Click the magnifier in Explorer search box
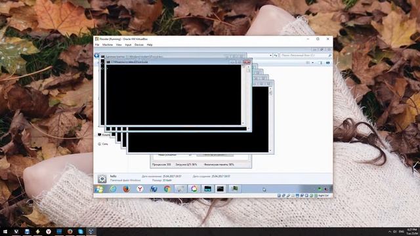The image size is (420, 236). 329,55
